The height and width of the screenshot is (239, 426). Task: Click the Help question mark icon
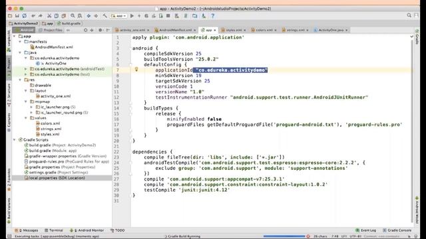coord(213,16)
